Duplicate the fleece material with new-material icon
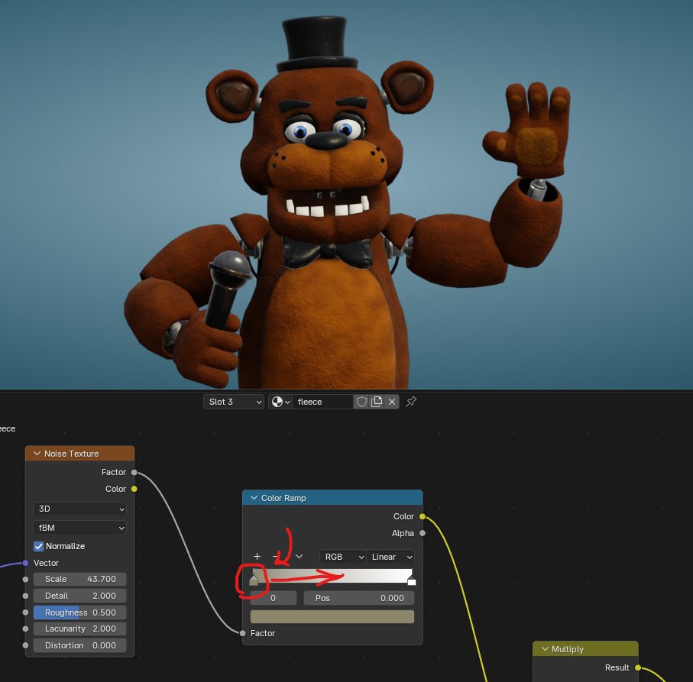Image resolution: width=693 pixels, height=682 pixels. click(x=377, y=402)
